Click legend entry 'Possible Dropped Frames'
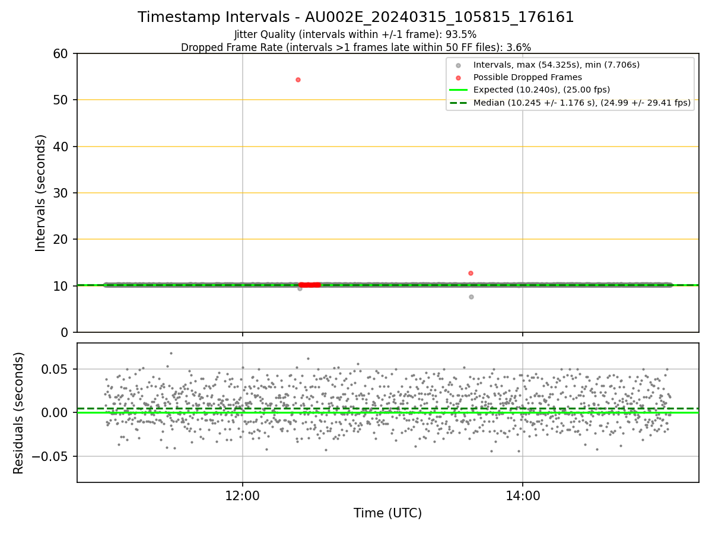This screenshot has height=534, width=712. [x=527, y=77]
